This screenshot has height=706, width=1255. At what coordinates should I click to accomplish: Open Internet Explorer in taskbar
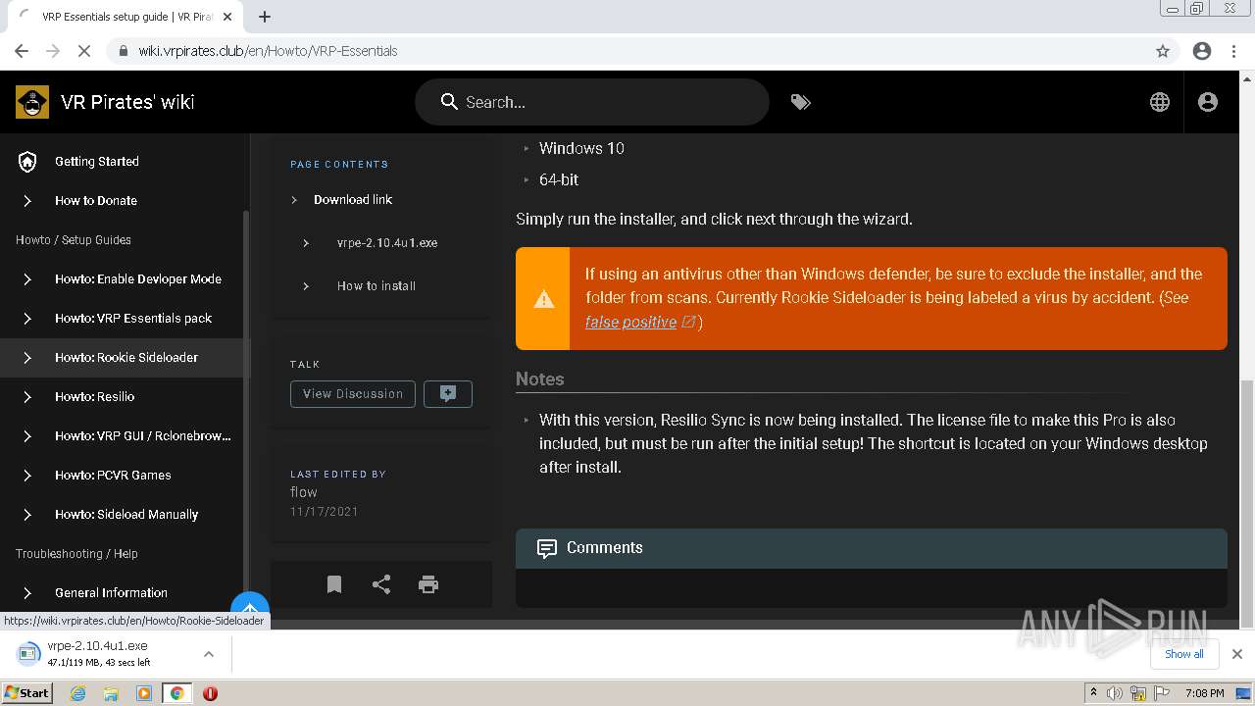[77, 693]
